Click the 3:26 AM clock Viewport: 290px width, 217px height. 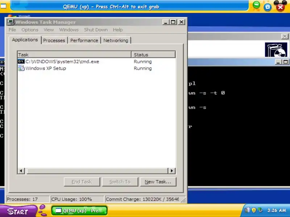coord(277,210)
